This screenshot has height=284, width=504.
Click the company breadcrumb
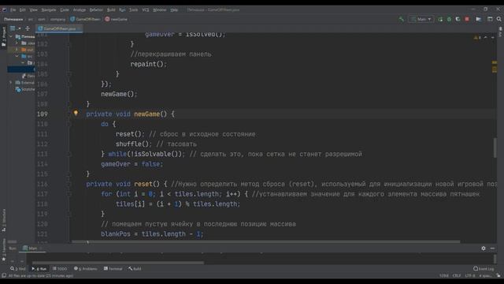(x=57, y=19)
